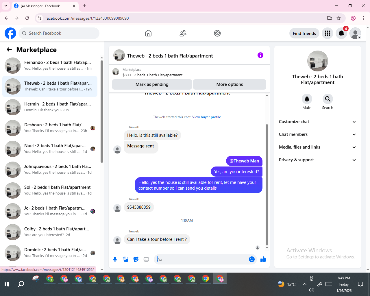370x296 pixels.
Task: Attach a photo file icon
Action: click(x=125, y=259)
